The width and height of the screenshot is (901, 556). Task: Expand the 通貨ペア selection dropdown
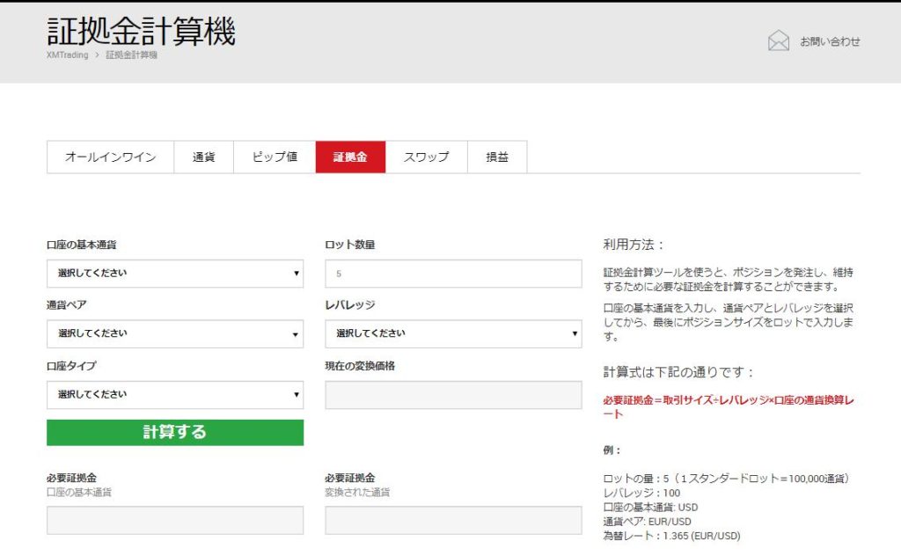(174, 334)
